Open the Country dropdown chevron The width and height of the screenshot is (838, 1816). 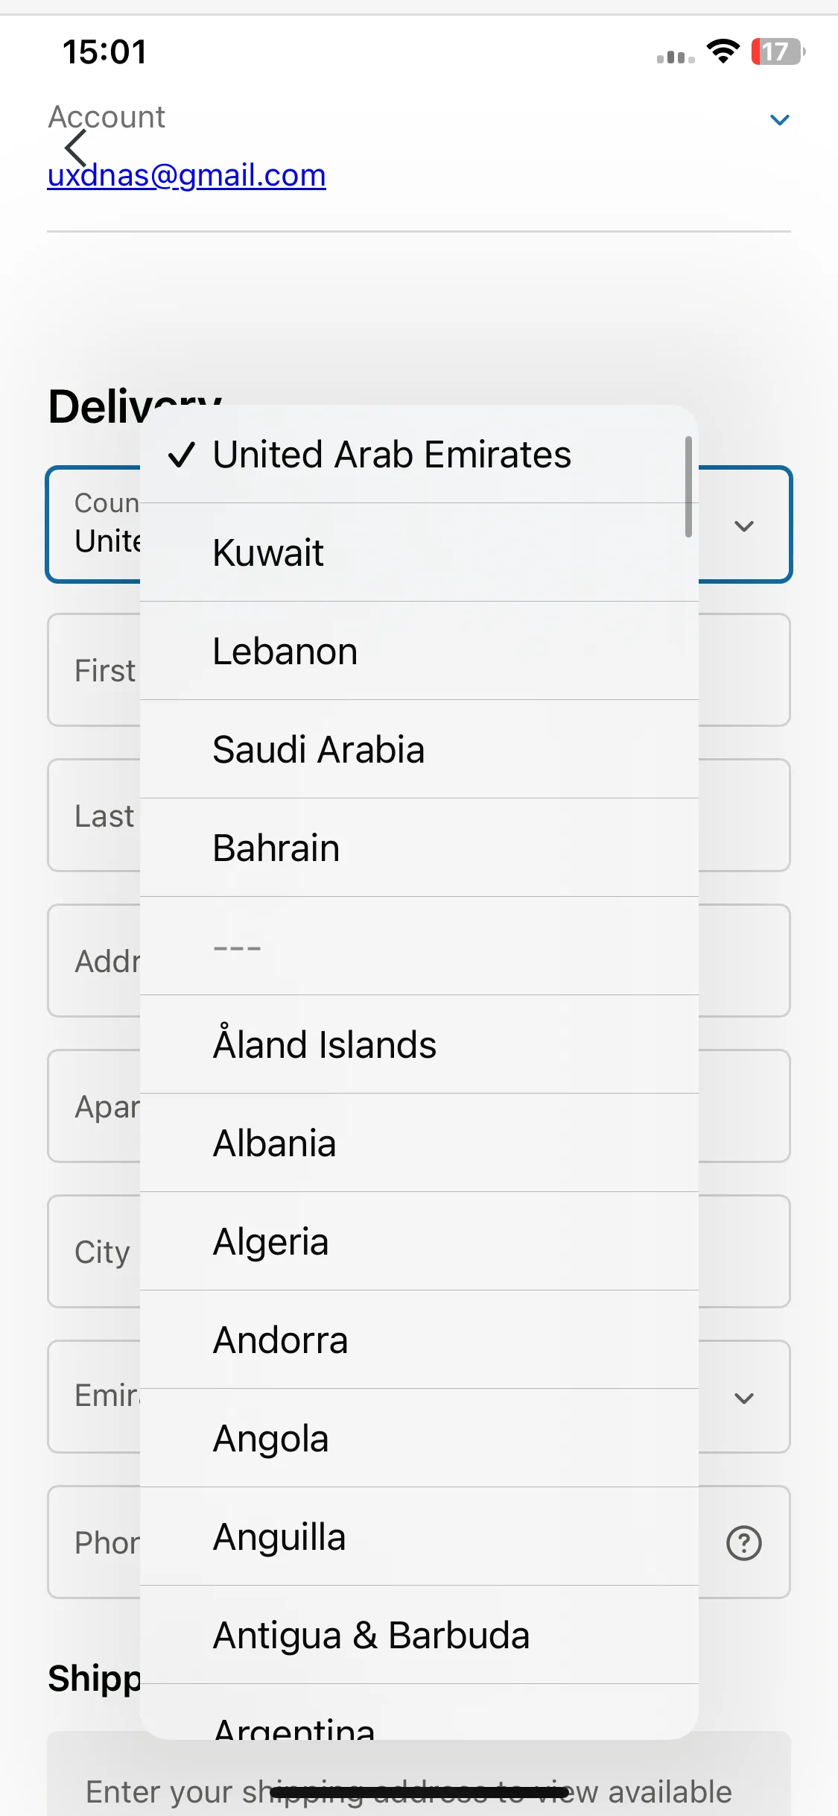(x=743, y=526)
